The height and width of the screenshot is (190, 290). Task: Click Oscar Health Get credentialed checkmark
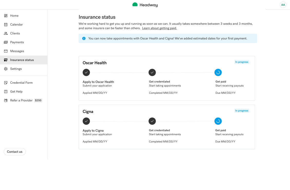[152, 72]
